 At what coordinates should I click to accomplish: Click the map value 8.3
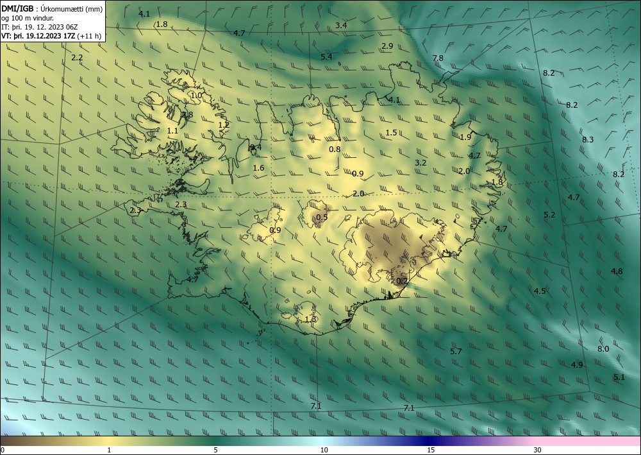click(x=588, y=139)
